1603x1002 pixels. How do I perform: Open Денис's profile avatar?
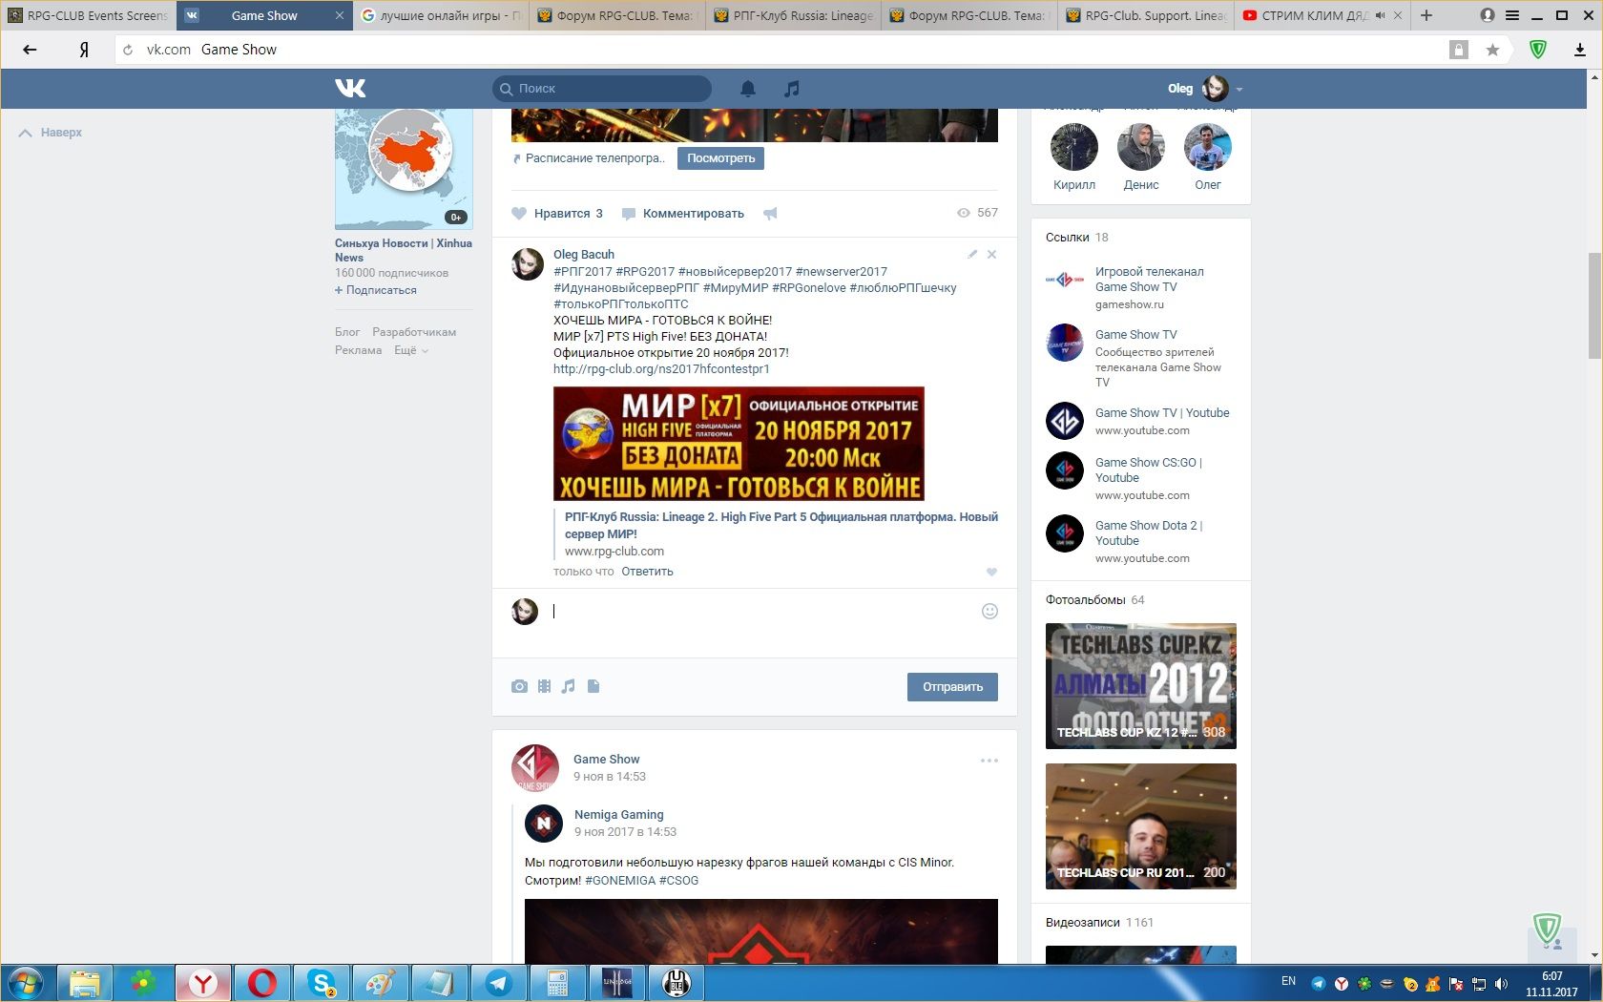[1141, 147]
